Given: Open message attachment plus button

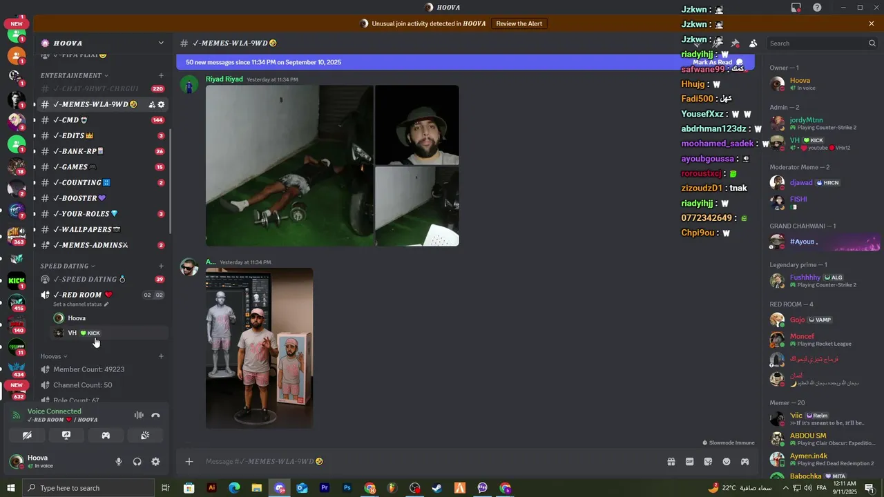Looking at the screenshot, I should click(189, 461).
